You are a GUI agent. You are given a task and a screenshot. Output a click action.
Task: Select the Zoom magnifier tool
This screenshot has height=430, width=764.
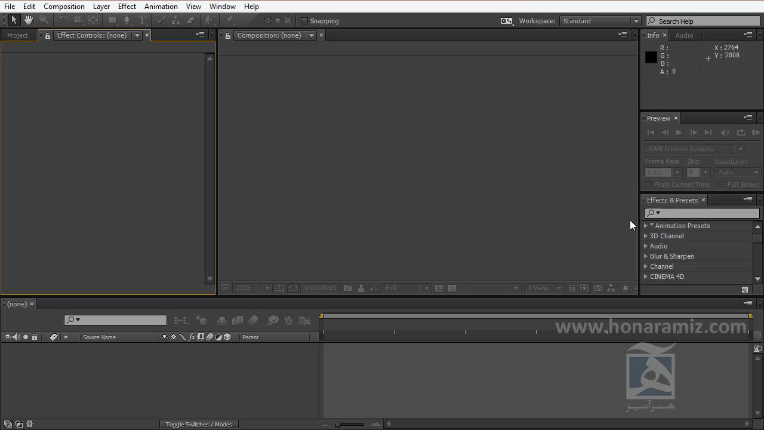pos(44,20)
